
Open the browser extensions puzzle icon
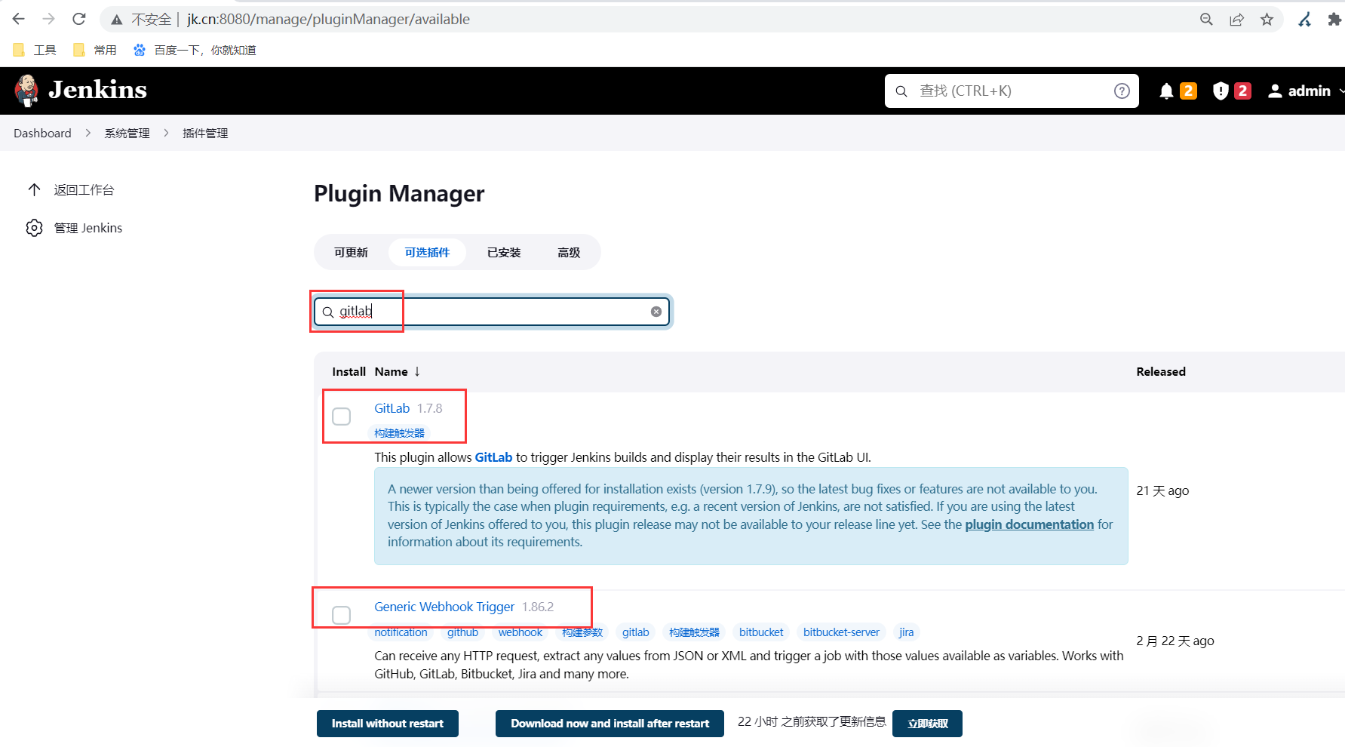coord(1334,20)
